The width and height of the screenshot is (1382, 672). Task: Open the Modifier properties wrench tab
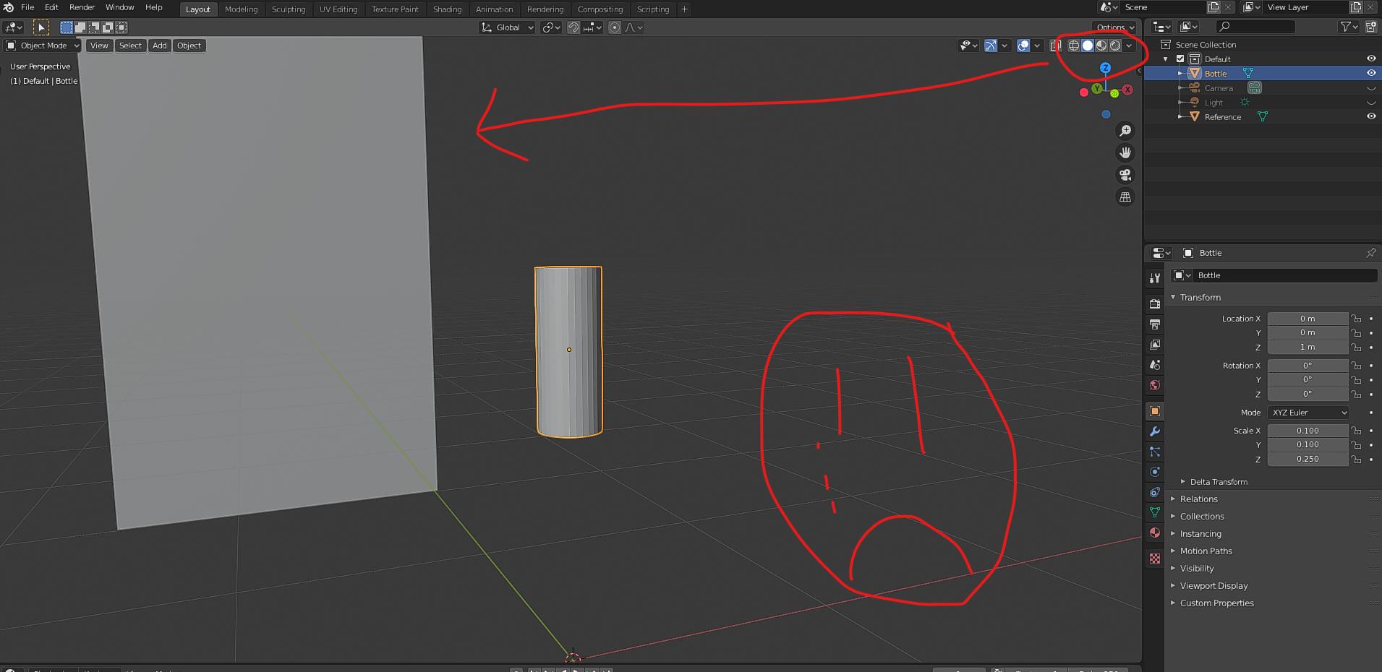click(x=1155, y=431)
